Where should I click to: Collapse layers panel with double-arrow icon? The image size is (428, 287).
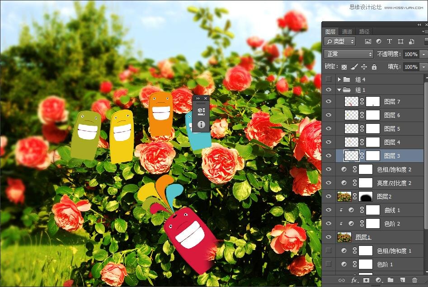pyautogui.click(x=419, y=24)
